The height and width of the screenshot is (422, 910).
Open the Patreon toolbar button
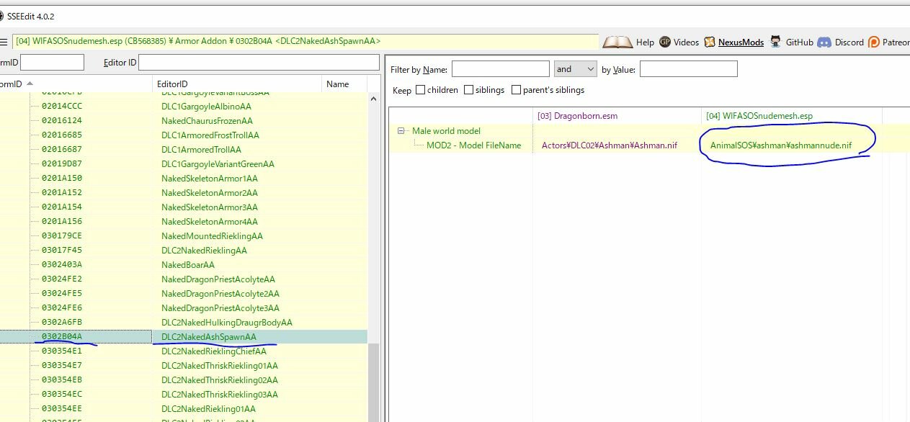click(x=889, y=42)
